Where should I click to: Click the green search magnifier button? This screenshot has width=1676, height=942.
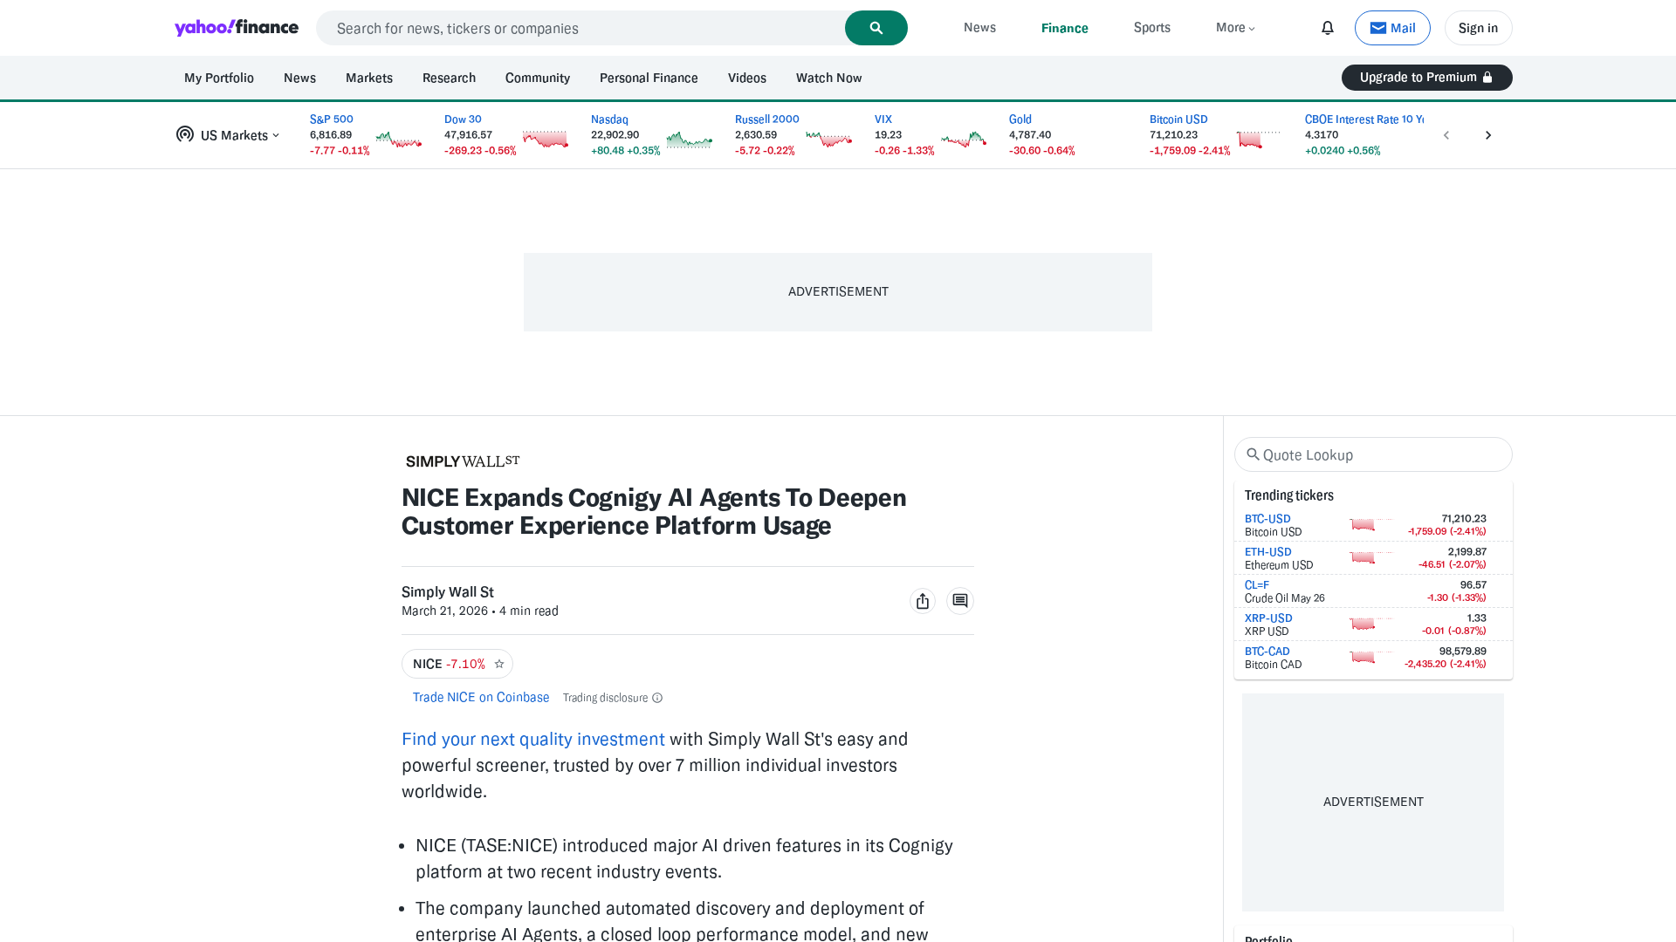[876, 28]
